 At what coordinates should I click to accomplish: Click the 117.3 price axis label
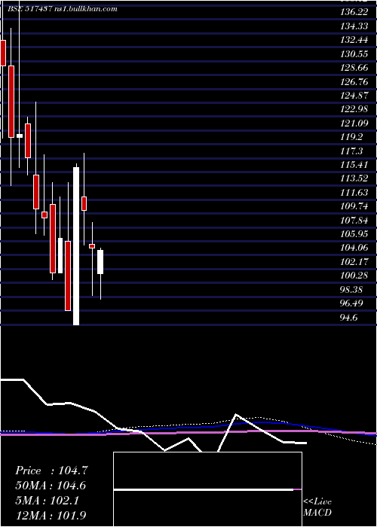click(351, 151)
